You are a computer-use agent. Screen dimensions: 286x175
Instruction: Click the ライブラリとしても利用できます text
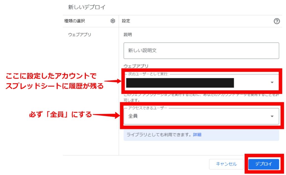pyautogui.click(x=159, y=135)
